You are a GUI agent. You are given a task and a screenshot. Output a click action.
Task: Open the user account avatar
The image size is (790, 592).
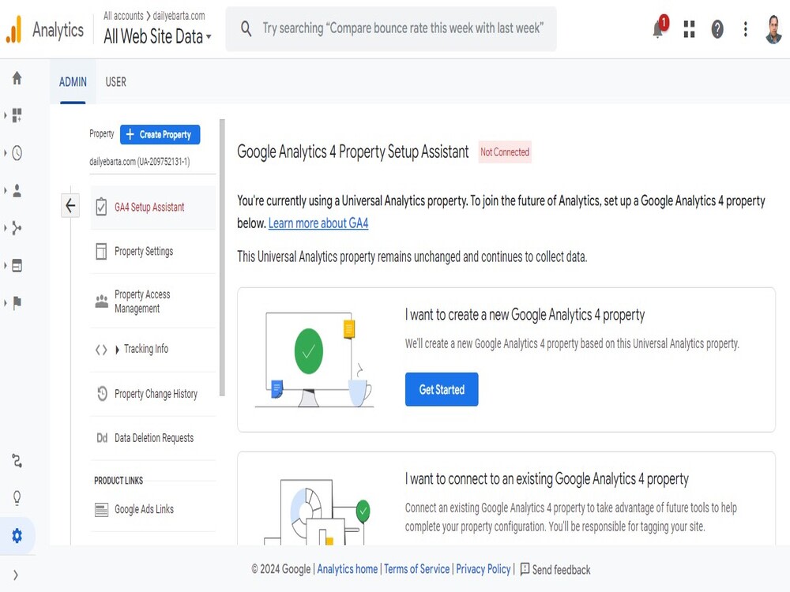(773, 29)
